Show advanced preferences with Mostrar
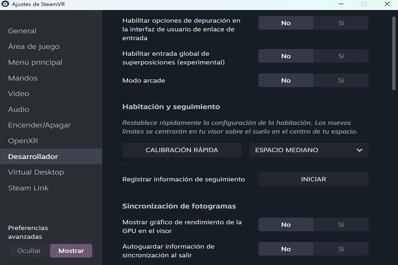398x265 pixels. [x=71, y=251]
